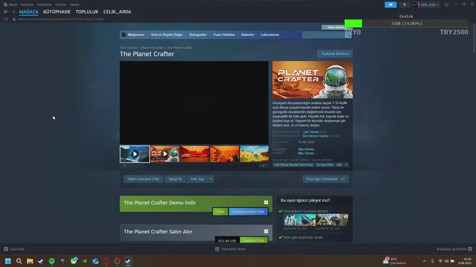Select the first trailer thumbnail
This screenshot has height=267, width=476.
pos(135,154)
